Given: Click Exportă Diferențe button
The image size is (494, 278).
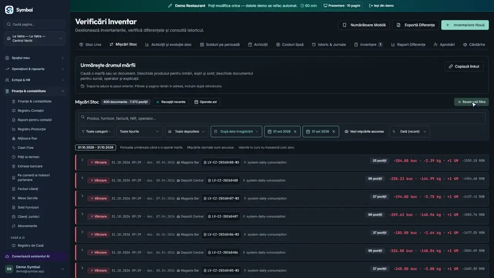Looking at the screenshot, I should 416,25.
